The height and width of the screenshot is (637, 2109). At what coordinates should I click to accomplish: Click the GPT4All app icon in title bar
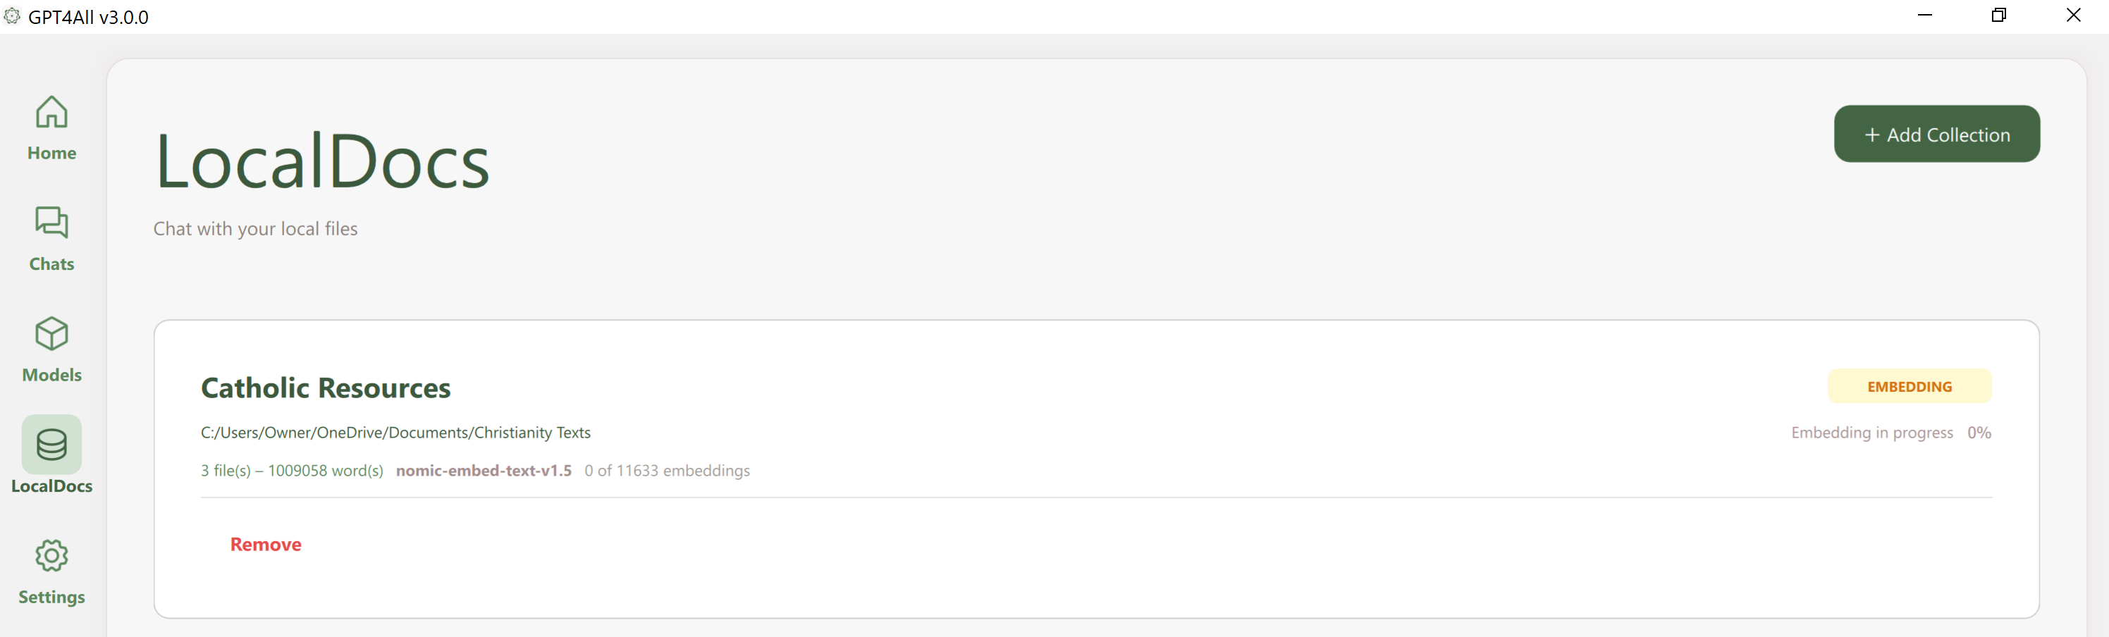tap(12, 16)
